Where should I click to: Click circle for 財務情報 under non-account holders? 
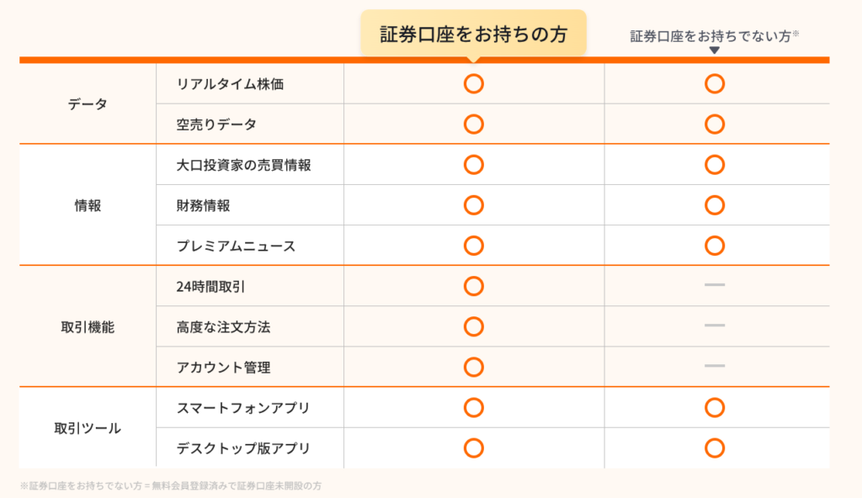point(715,205)
